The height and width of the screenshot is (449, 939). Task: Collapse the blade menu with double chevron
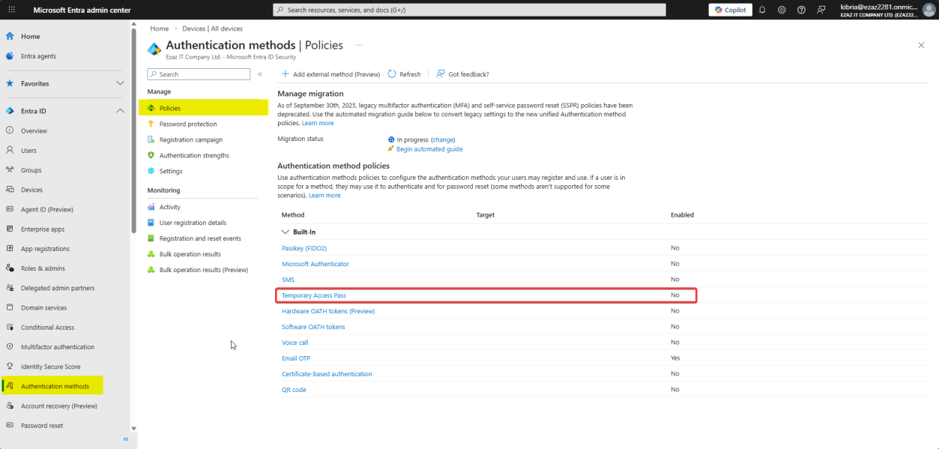click(x=260, y=74)
